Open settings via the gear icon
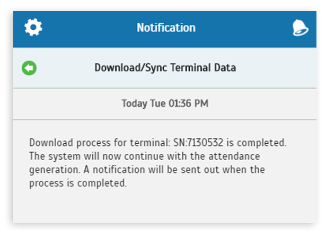The width and height of the screenshot is (335, 235). pyautogui.click(x=33, y=28)
